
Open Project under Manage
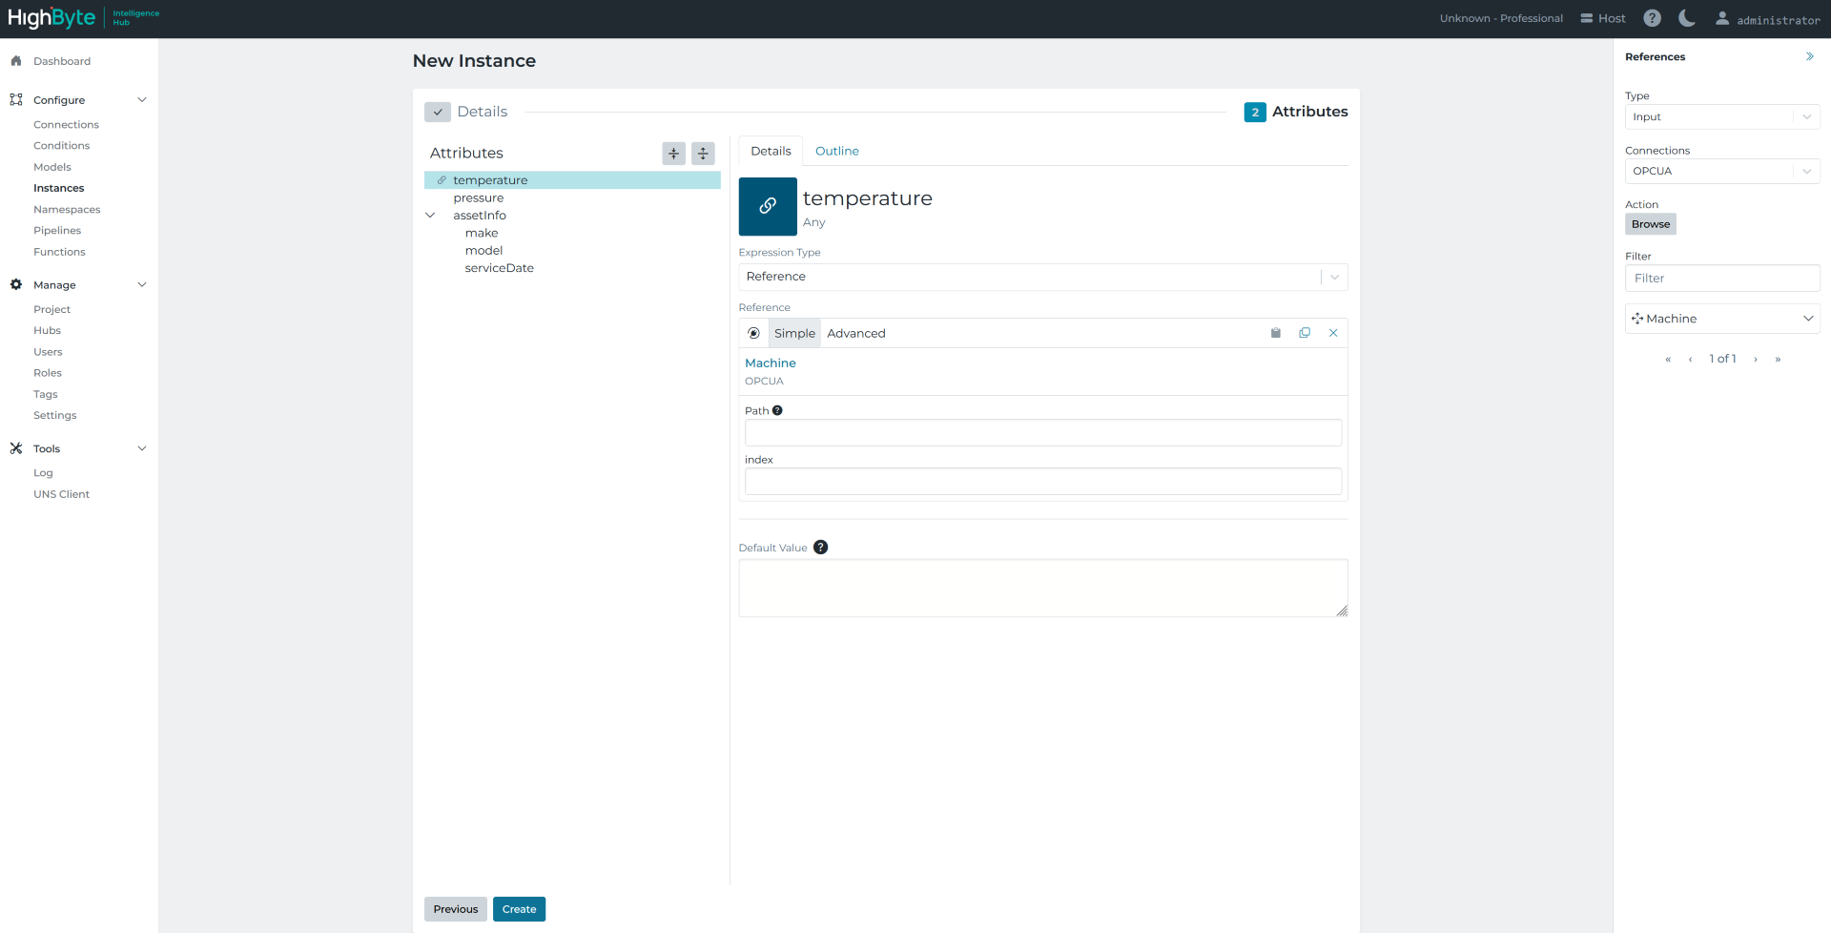coord(51,310)
